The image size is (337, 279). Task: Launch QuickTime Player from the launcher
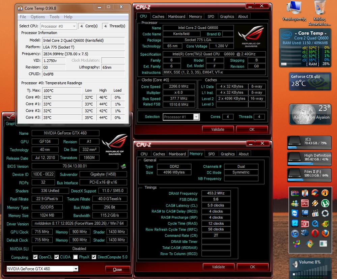[x=315, y=224]
